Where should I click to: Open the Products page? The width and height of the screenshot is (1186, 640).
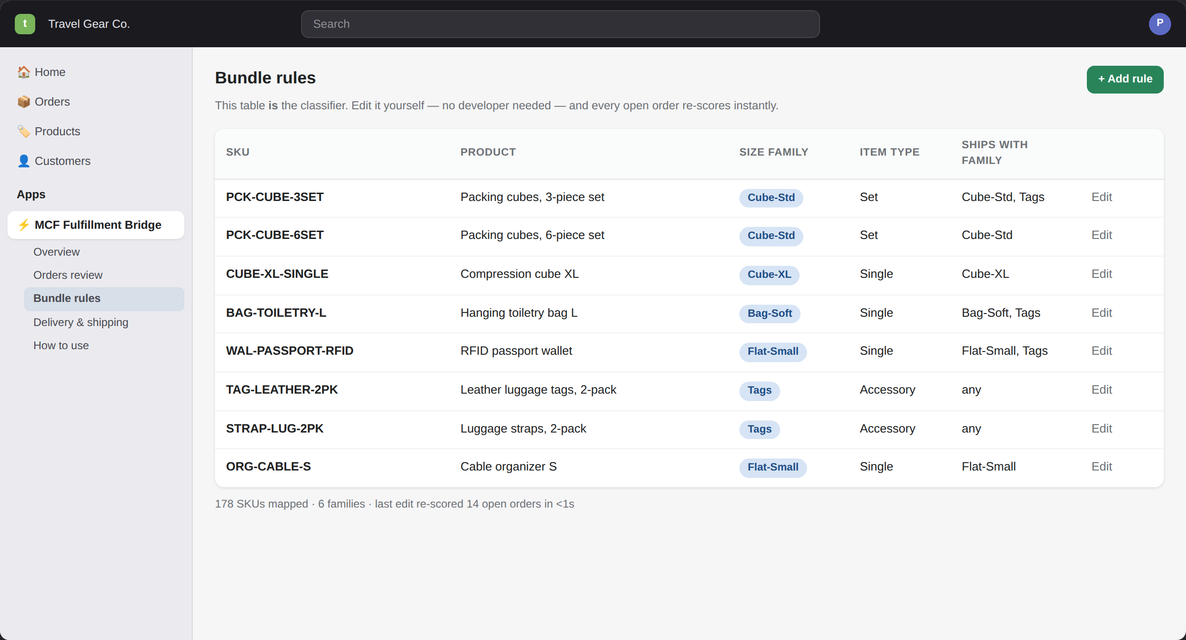[x=96, y=132]
